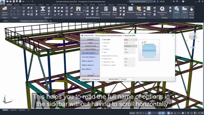Open the Export & Import ribbon tab

click(x=75, y=4)
